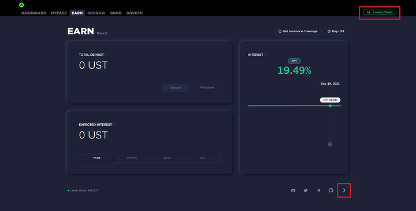
Task: Click the APY badge above 19.49%
Action: click(294, 61)
